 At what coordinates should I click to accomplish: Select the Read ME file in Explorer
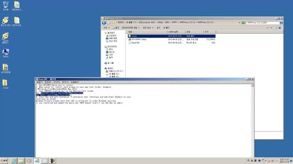(x=172, y=43)
